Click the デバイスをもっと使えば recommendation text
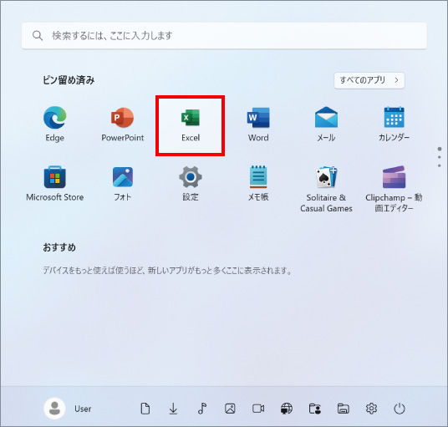Viewport: 448px width, 427px height. coord(167,270)
